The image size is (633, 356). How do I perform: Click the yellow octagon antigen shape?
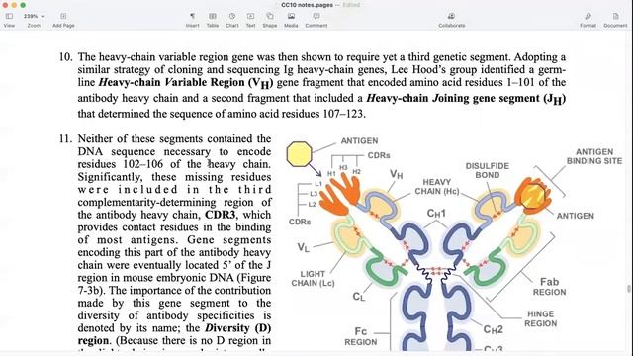click(299, 154)
